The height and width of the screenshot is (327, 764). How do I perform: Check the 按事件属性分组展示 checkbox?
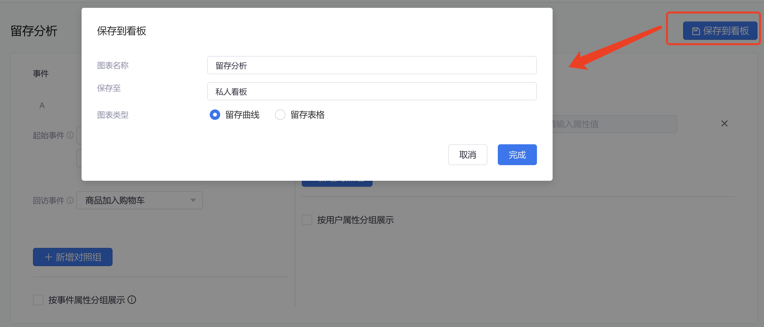[x=38, y=300]
